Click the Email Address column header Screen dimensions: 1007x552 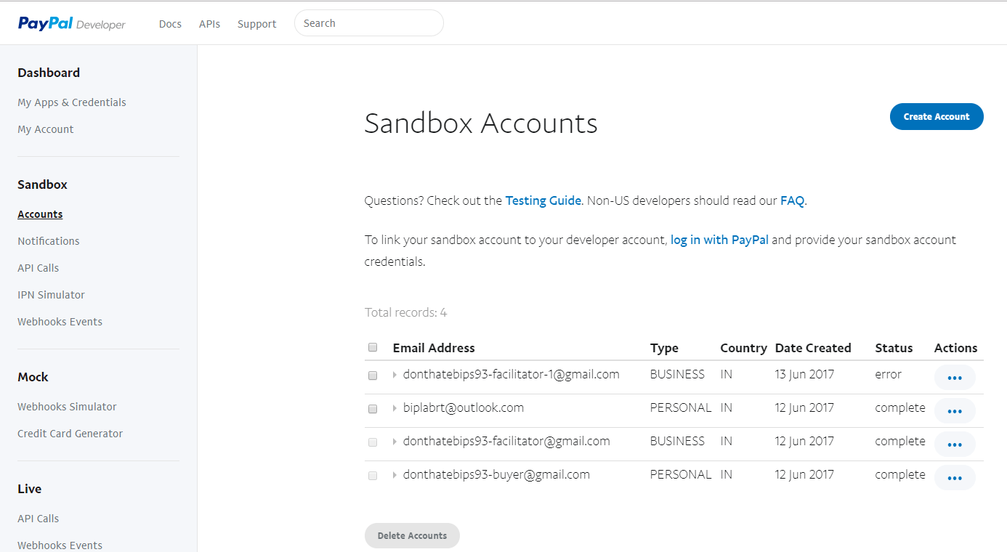(x=434, y=348)
